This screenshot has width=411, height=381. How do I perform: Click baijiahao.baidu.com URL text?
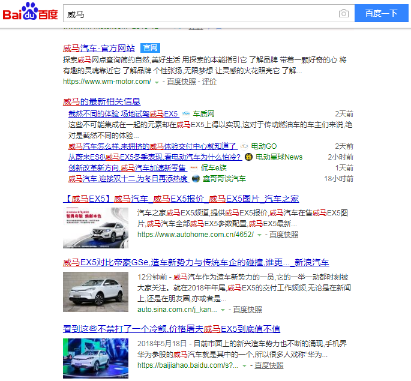click(x=188, y=365)
